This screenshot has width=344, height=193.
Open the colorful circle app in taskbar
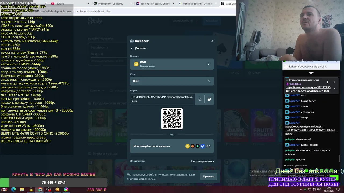pos(66,190)
